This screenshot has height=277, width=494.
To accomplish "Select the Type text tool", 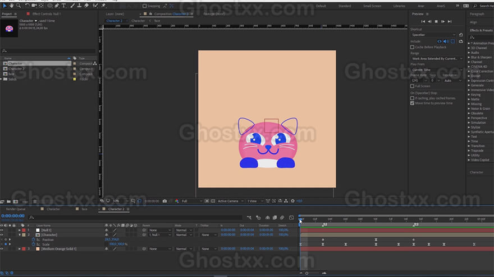I will [x=64, y=6].
